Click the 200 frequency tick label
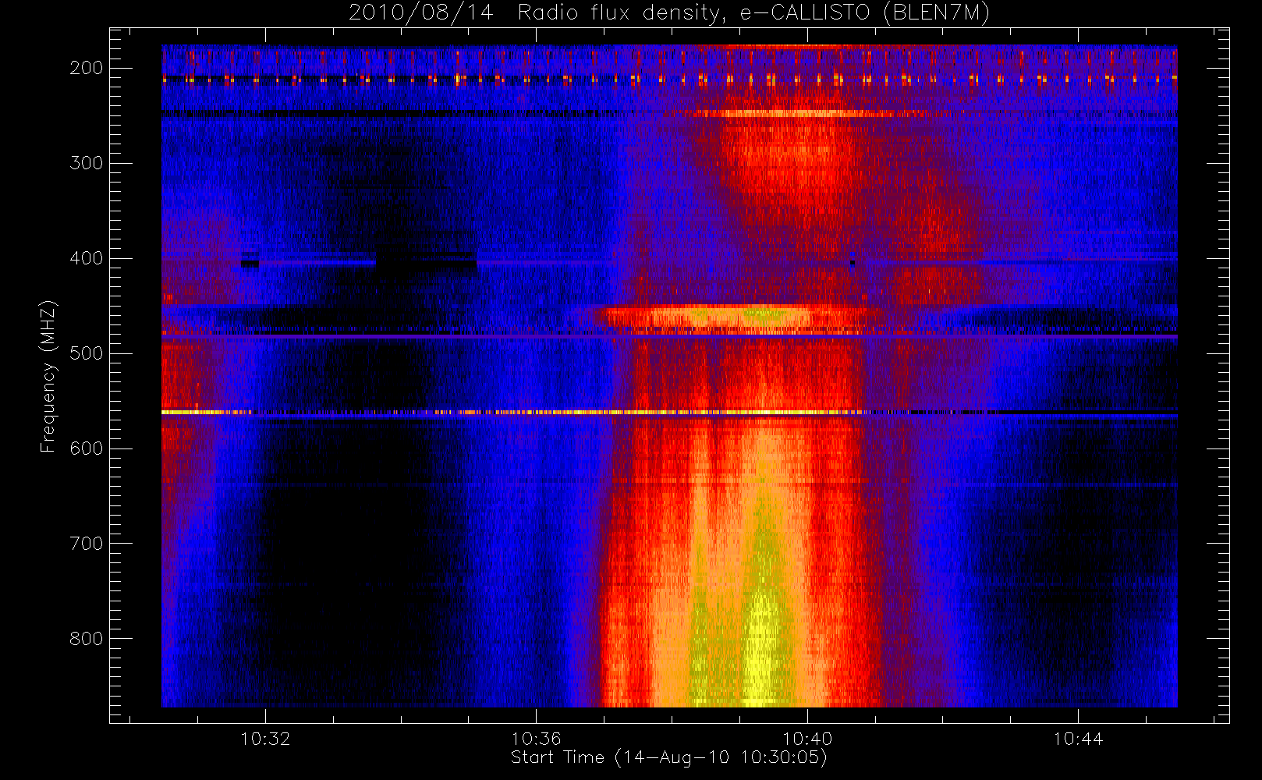The image size is (1262, 780). pos(86,68)
